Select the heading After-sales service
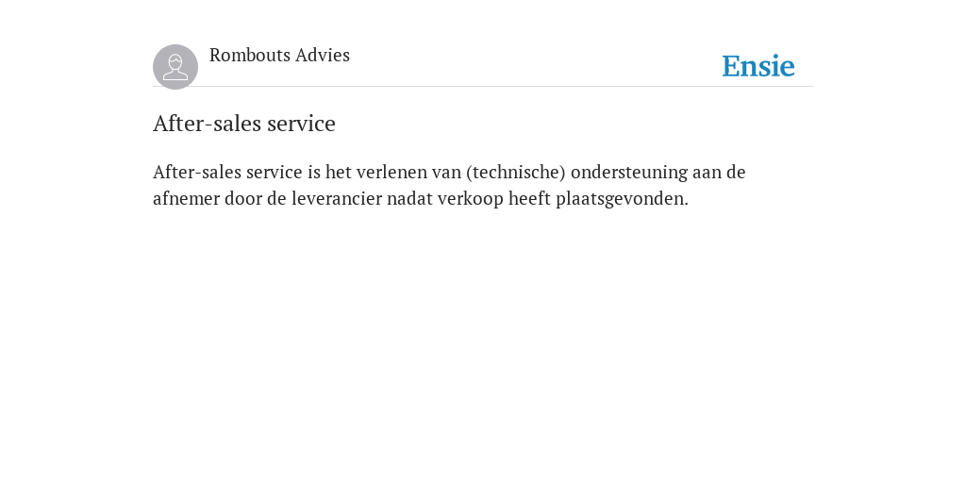Viewport: 966px width, 483px height. coord(244,124)
